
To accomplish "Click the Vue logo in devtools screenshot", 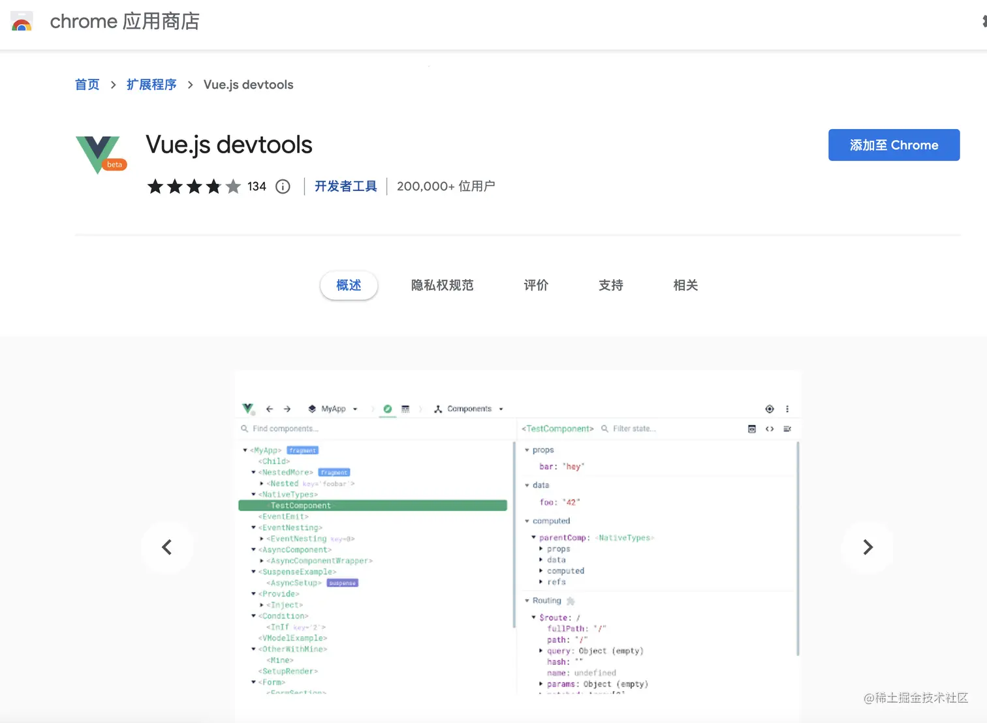I will pos(248,409).
